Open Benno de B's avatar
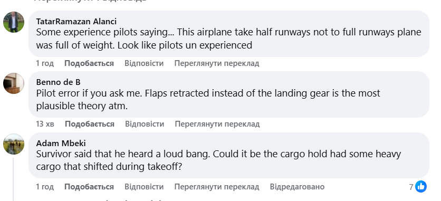The height and width of the screenshot is (201, 441). click(14, 83)
